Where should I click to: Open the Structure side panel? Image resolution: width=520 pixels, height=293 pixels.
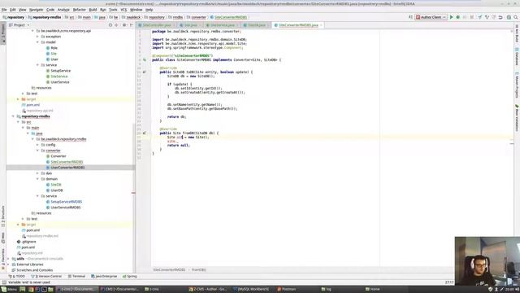[3, 216]
